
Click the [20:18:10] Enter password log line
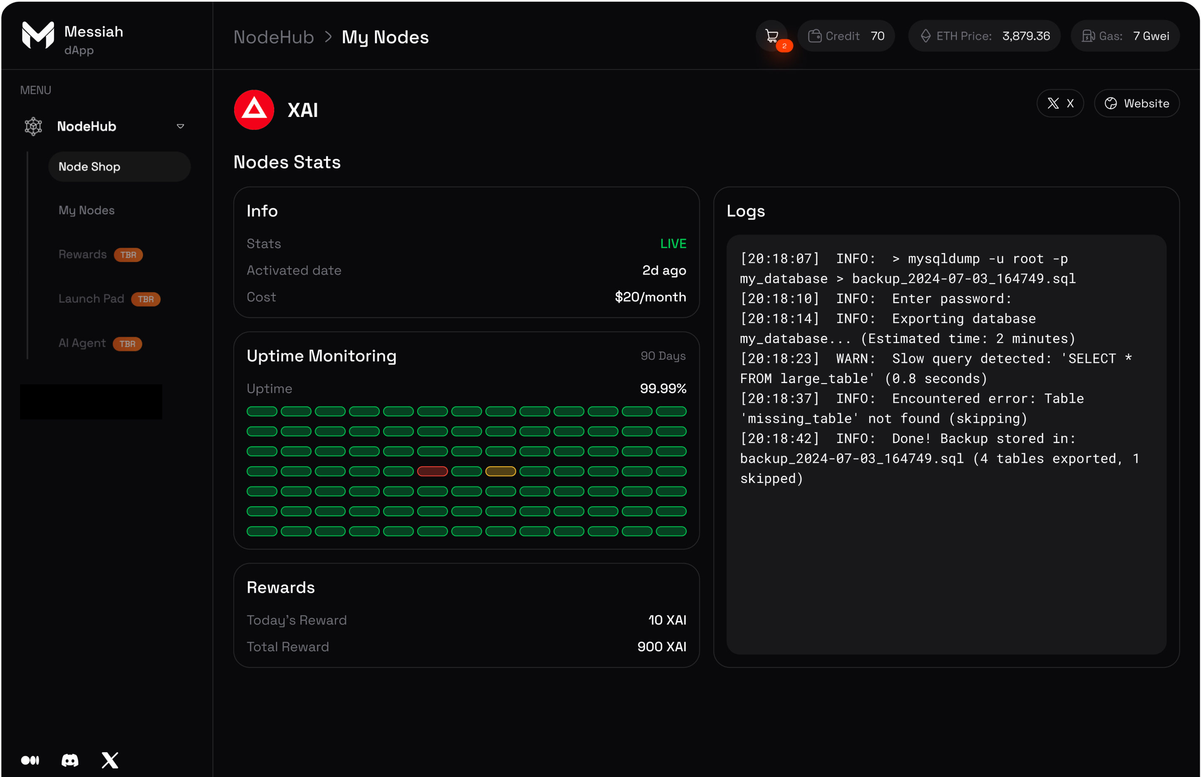(x=875, y=299)
